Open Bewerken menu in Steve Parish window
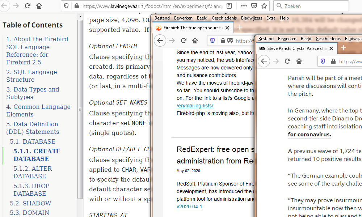362x217 pixels. 287,38
